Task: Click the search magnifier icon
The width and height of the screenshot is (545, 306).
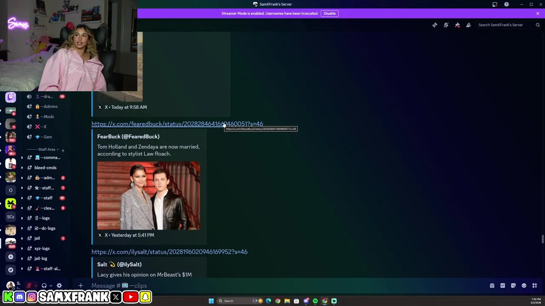Action: [x=538, y=25]
